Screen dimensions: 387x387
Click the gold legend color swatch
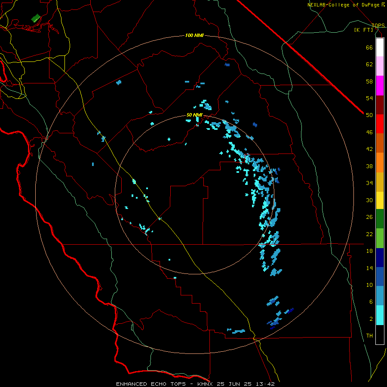(380, 182)
